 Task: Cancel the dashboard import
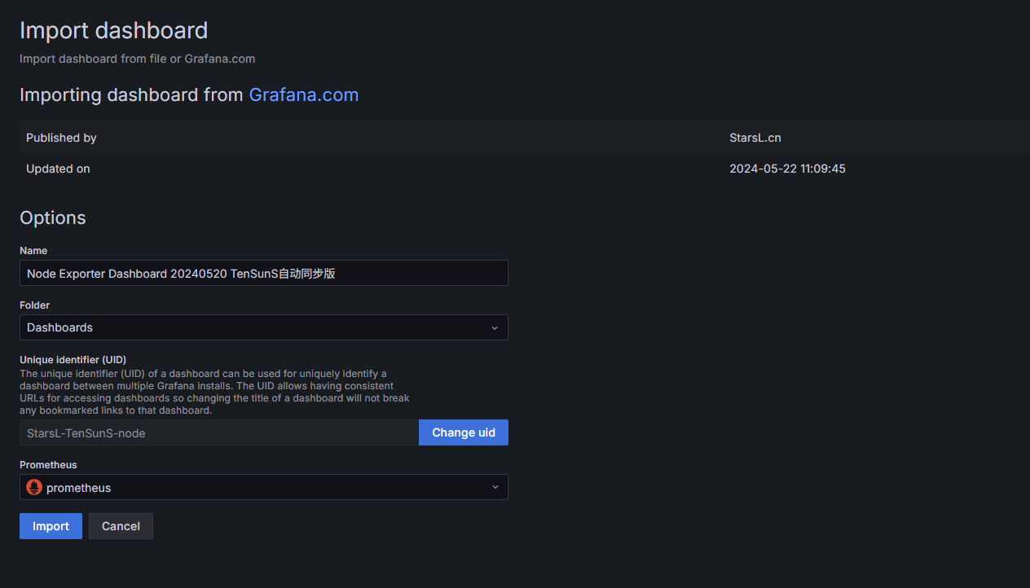121,526
